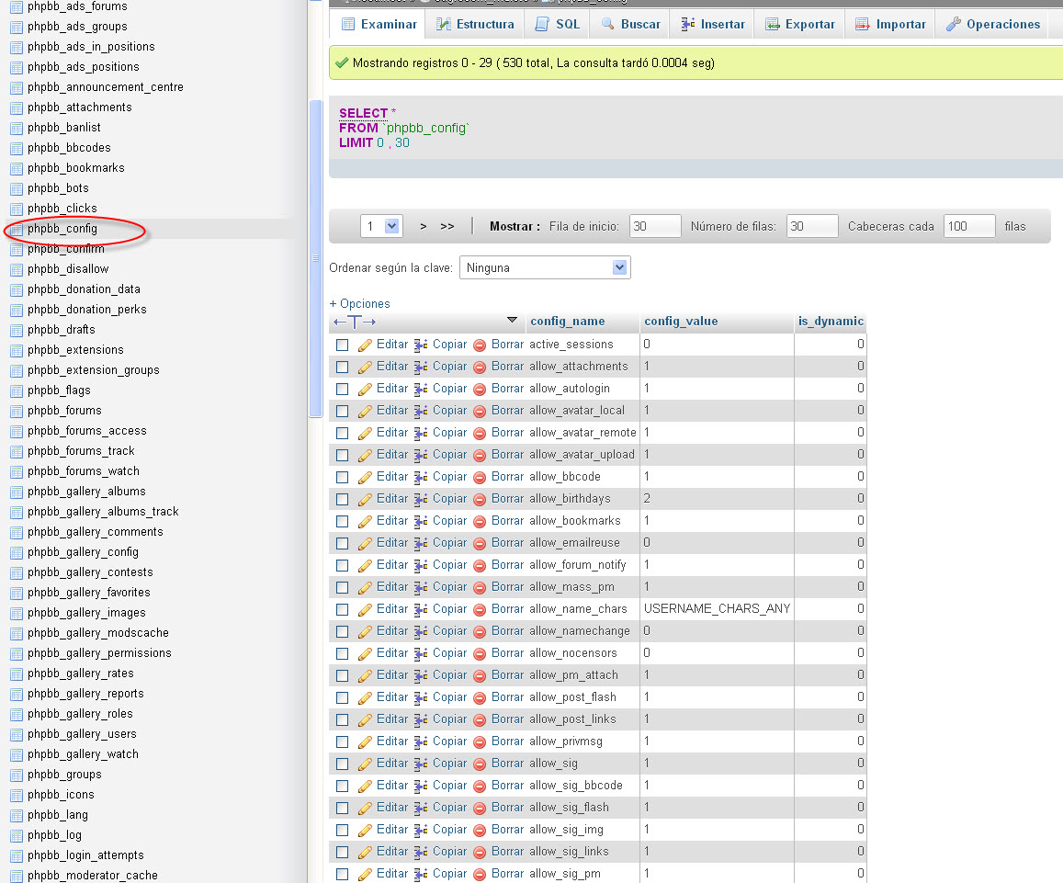Select the allow_sig_pm row checkbox
1063x883 pixels.
pyautogui.click(x=343, y=874)
